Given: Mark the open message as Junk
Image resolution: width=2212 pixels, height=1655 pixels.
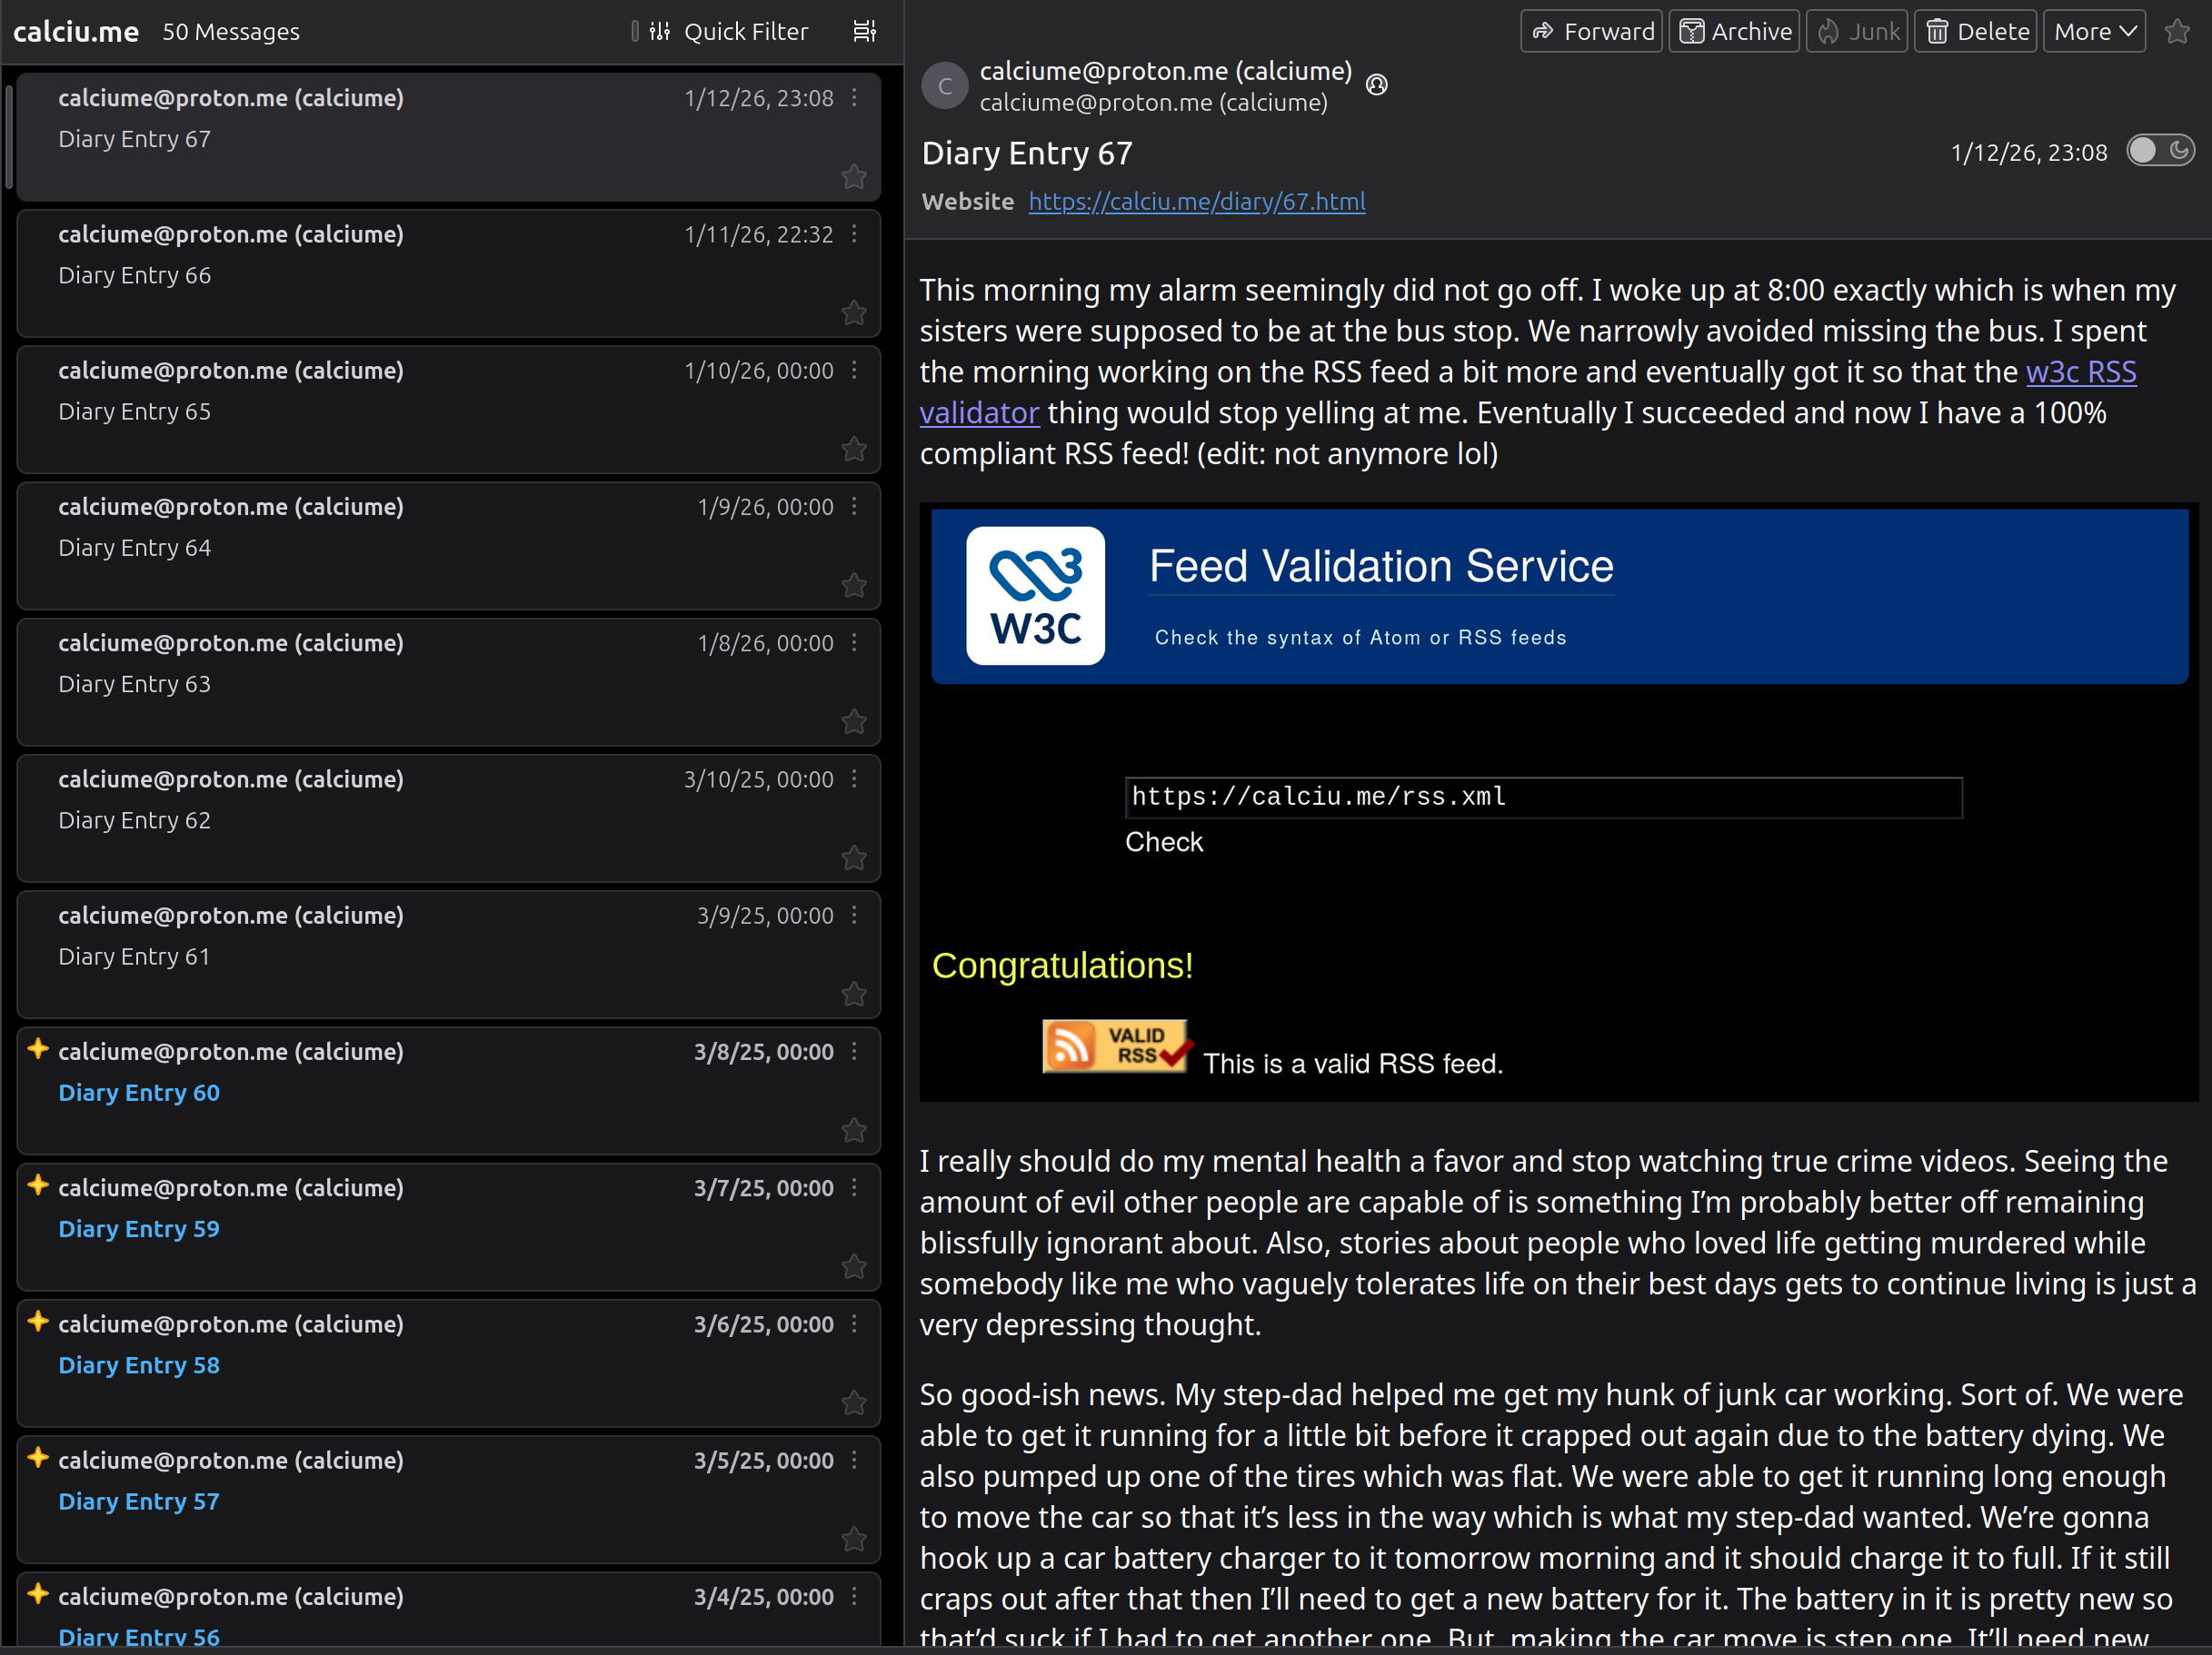Looking at the screenshot, I should click(1856, 31).
